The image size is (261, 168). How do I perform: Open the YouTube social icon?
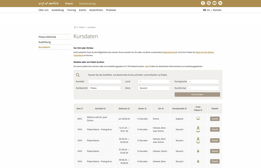click(215, 3)
